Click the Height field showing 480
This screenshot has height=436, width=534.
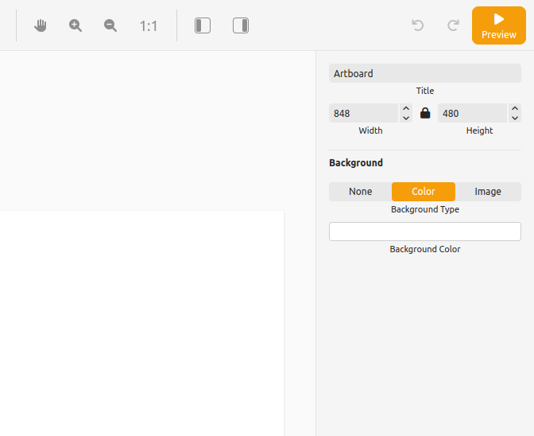[472, 113]
